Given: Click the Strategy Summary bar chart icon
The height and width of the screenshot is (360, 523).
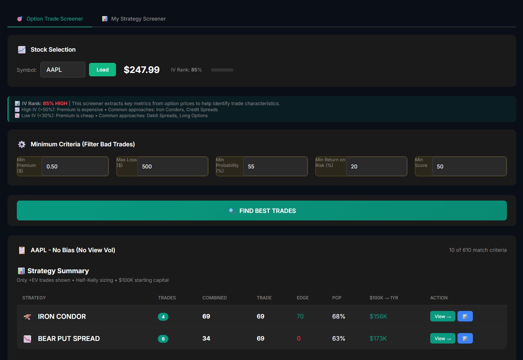Looking at the screenshot, I should [21, 271].
